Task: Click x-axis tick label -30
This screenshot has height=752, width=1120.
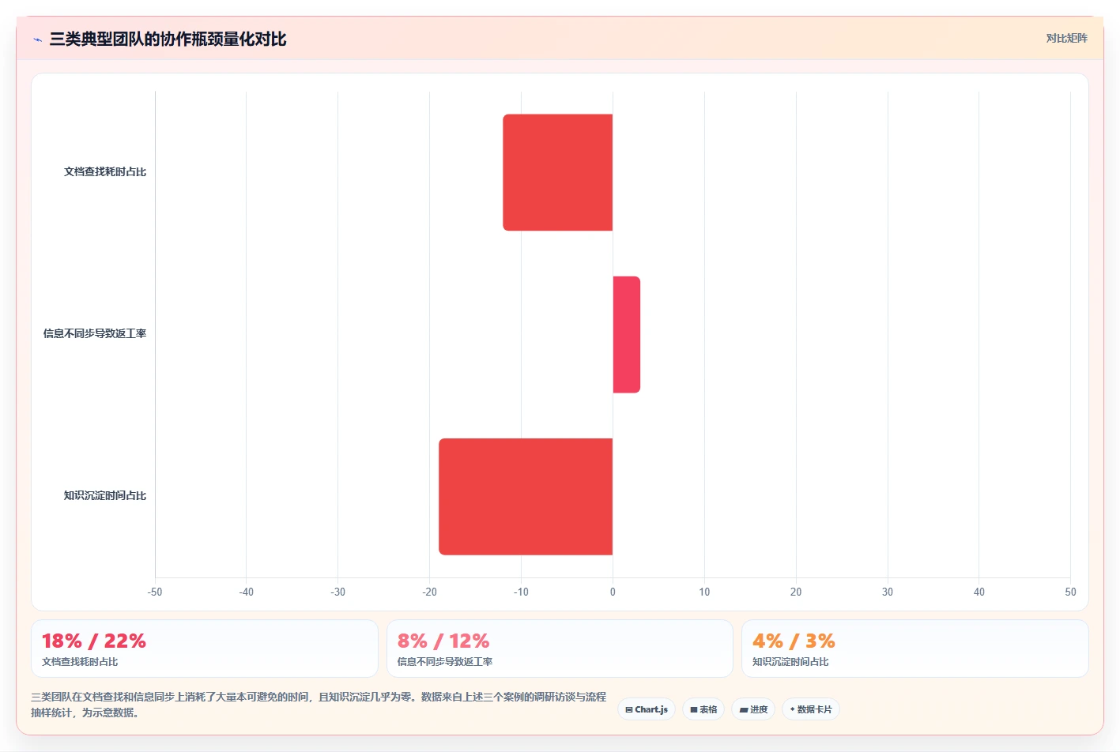Action: (x=338, y=592)
